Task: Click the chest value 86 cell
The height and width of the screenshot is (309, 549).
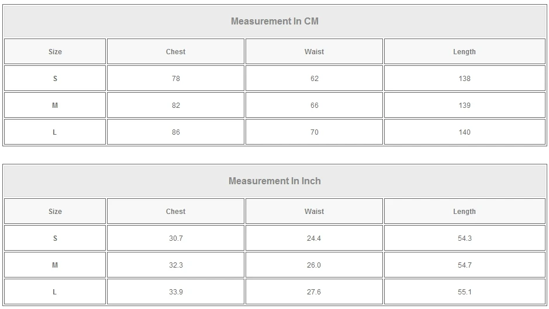Action: pos(175,132)
